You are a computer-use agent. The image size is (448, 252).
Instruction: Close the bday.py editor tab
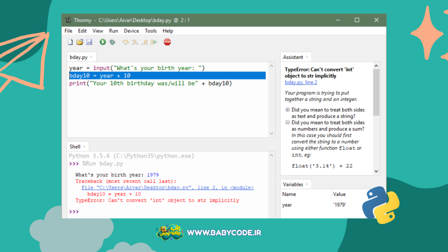(91, 57)
